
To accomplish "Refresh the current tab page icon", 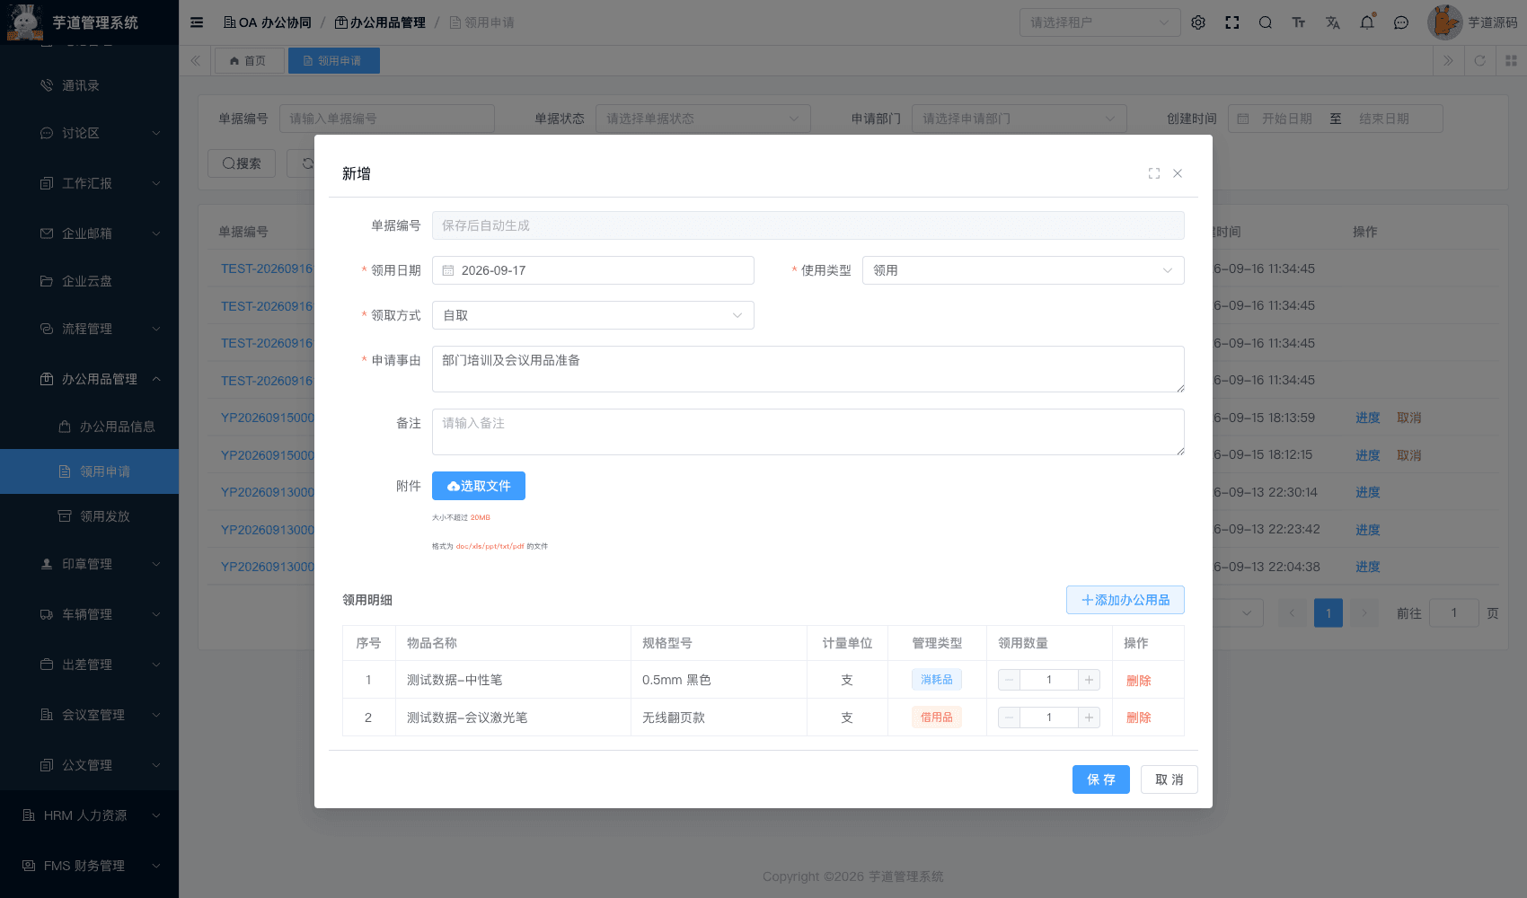I will (x=1479, y=61).
